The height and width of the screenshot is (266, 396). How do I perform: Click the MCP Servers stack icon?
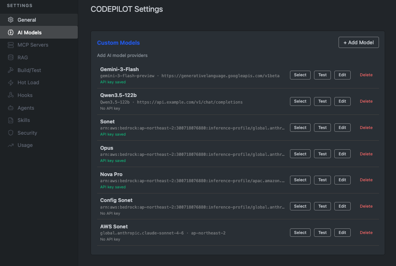coord(10,45)
